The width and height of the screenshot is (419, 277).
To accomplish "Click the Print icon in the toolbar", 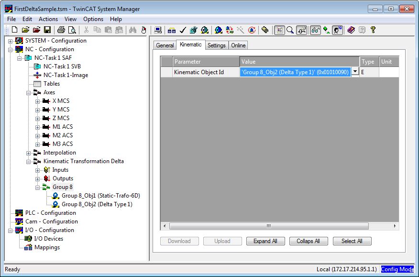I will click(61, 30).
